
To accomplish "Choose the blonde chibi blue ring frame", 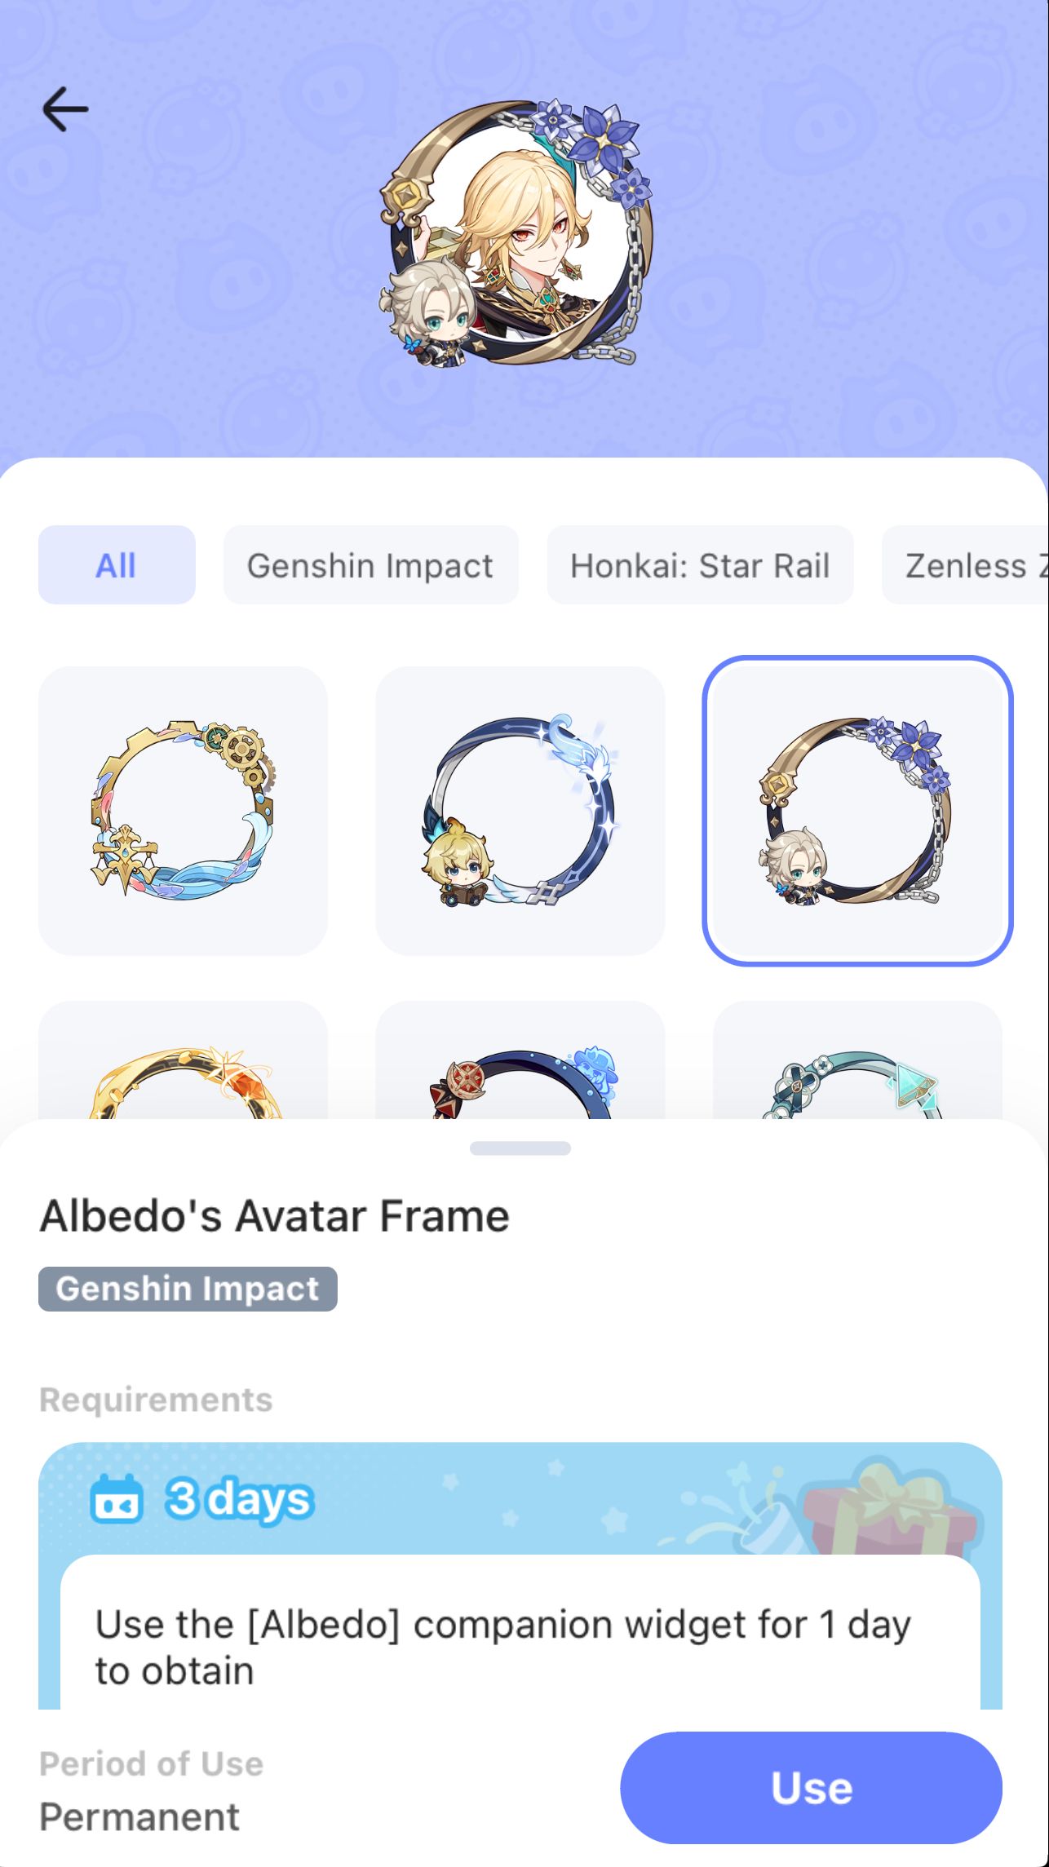I will 520,811.
